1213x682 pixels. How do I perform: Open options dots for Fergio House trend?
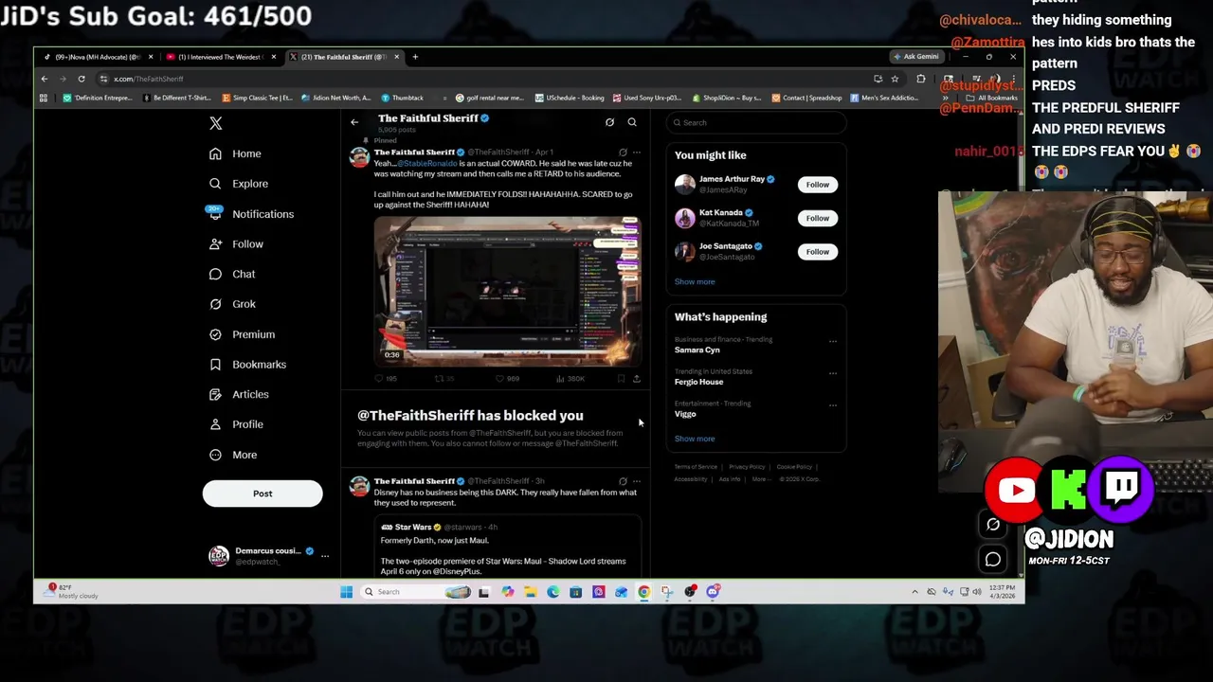click(x=833, y=373)
